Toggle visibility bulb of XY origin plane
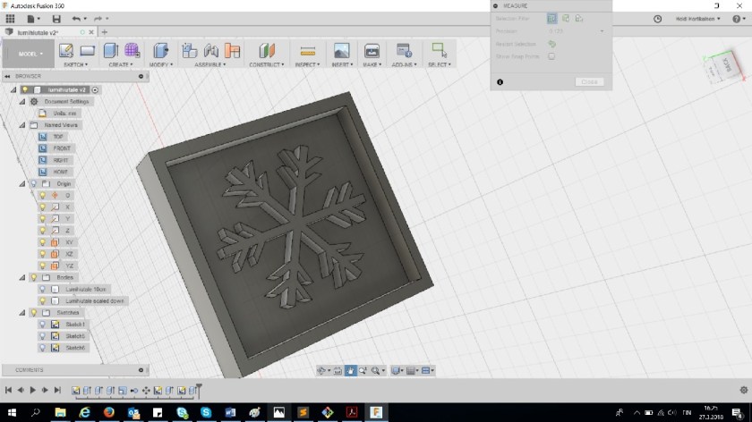Viewport: 752px width, 422px height. 43,241
